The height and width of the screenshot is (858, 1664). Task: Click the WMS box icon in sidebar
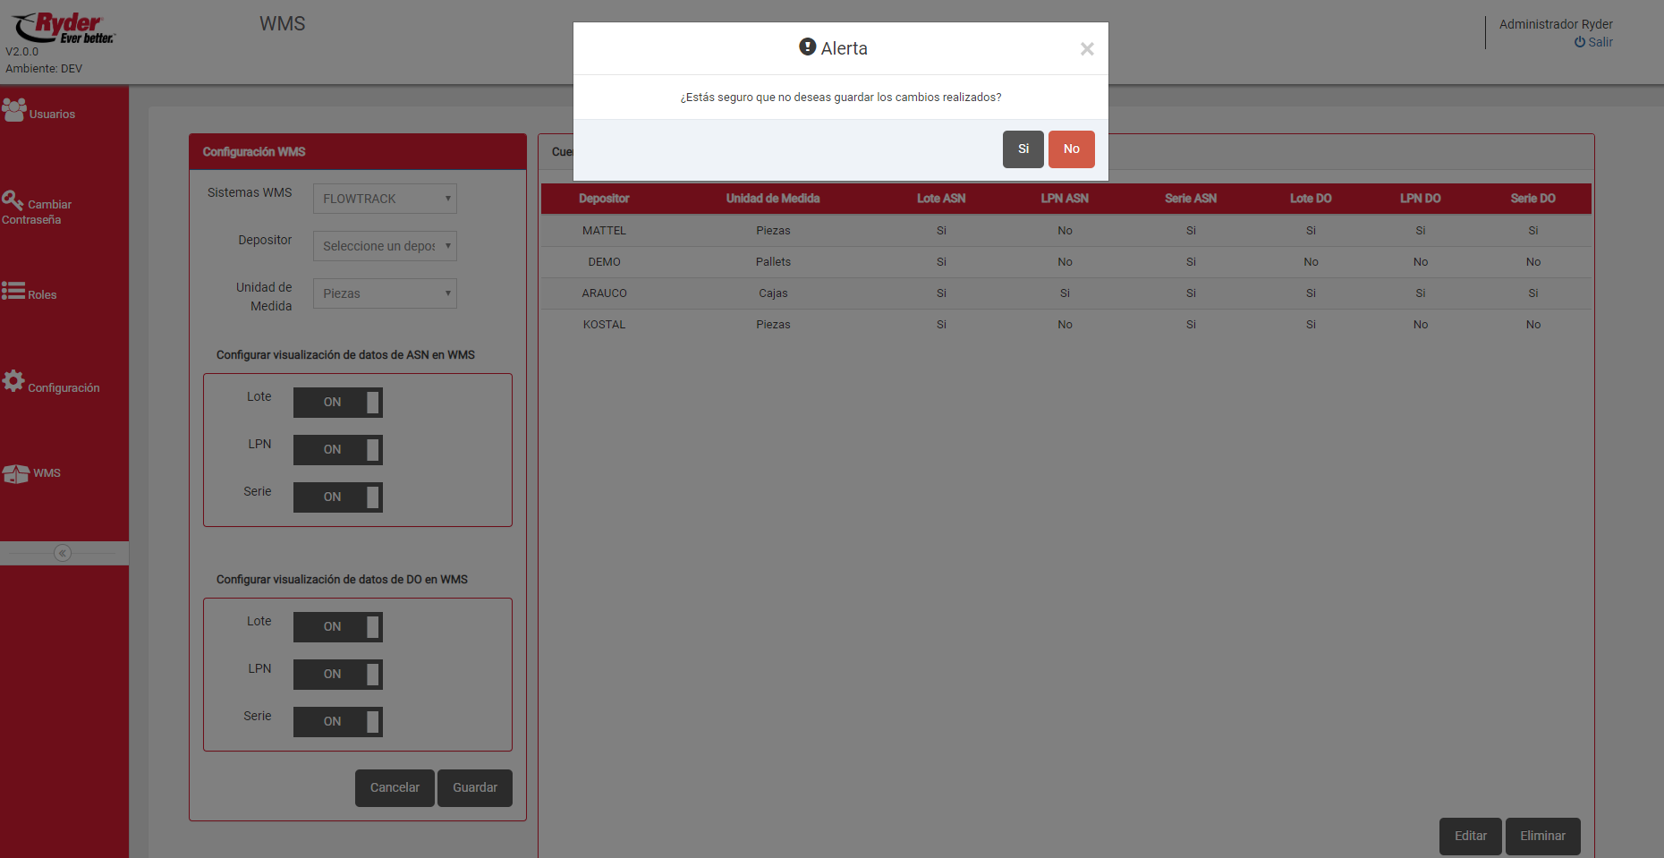tap(15, 473)
